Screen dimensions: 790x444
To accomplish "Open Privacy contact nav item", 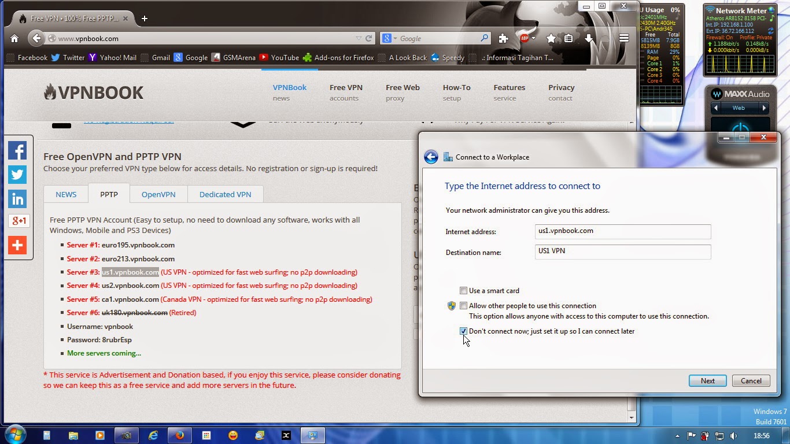I will point(561,92).
